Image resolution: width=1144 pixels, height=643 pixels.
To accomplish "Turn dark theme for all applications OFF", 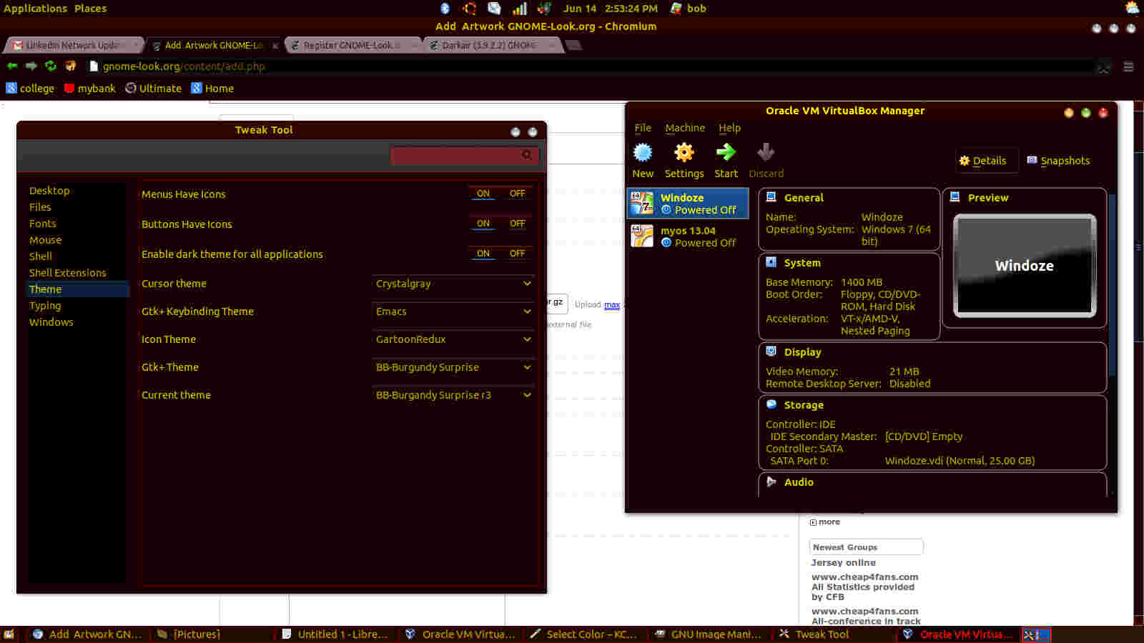I will pos(517,254).
